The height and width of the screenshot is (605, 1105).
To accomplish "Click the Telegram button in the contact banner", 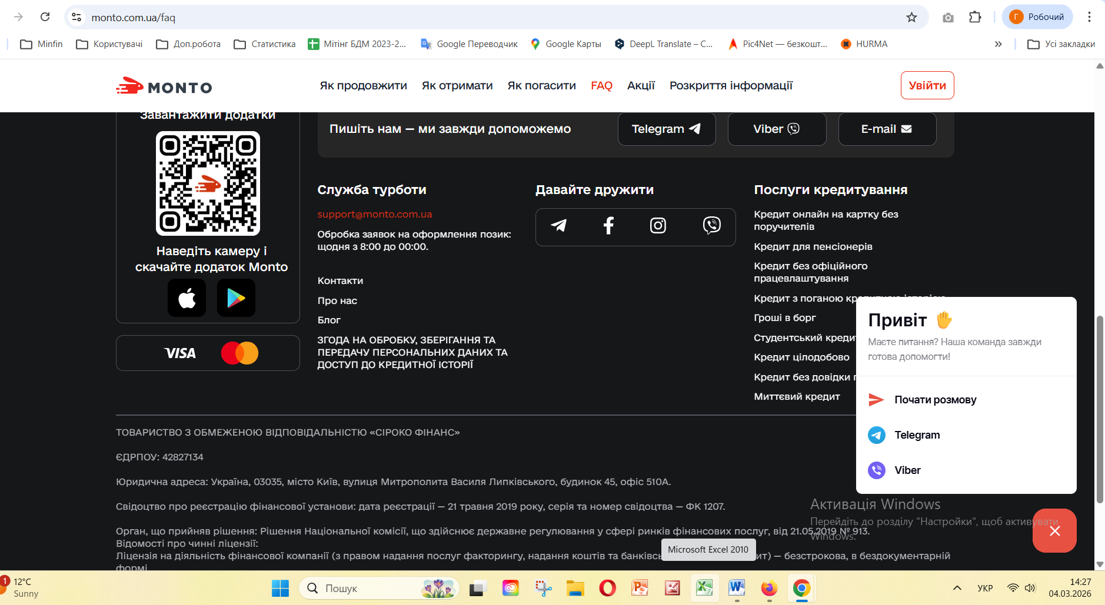I will click(667, 129).
